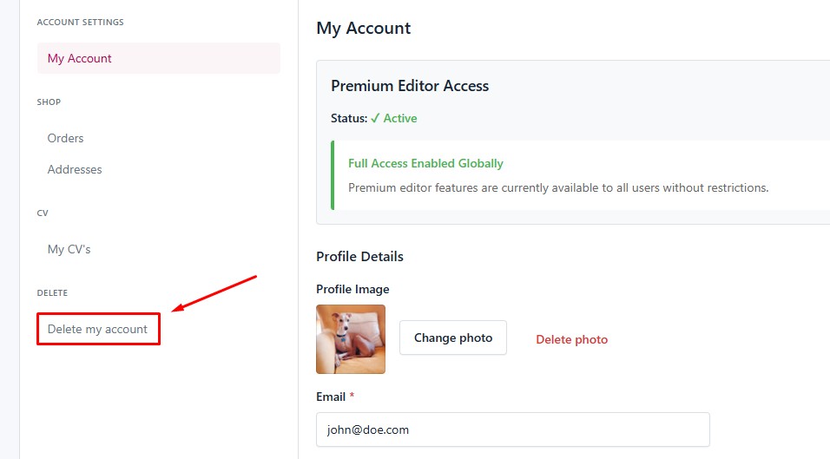Screen dimensions: 830x459
Task: Click the My Account page heading
Action: point(363,29)
